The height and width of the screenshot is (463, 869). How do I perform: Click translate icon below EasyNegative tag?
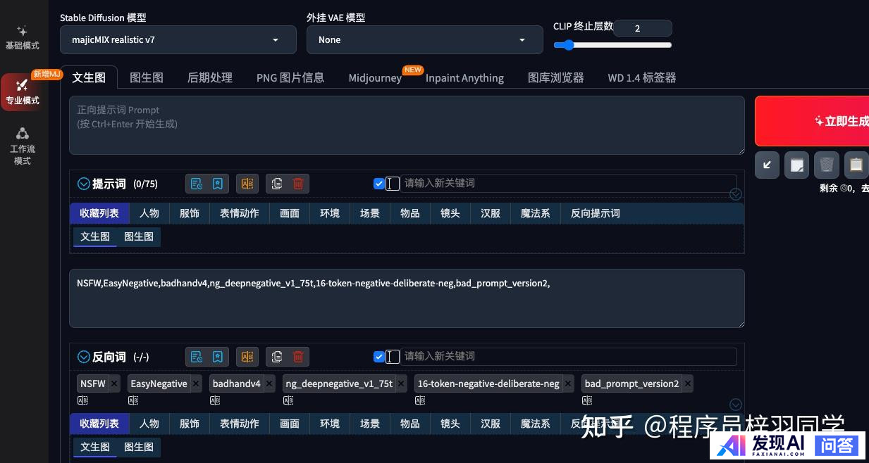pyautogui.click(x=133, y=400)
